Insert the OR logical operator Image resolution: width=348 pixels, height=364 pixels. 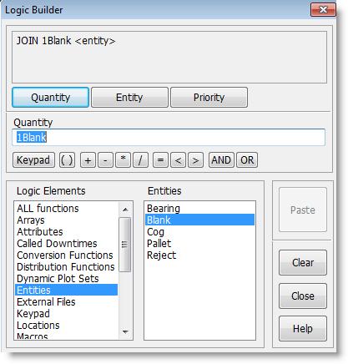click(x=247, y=160)
